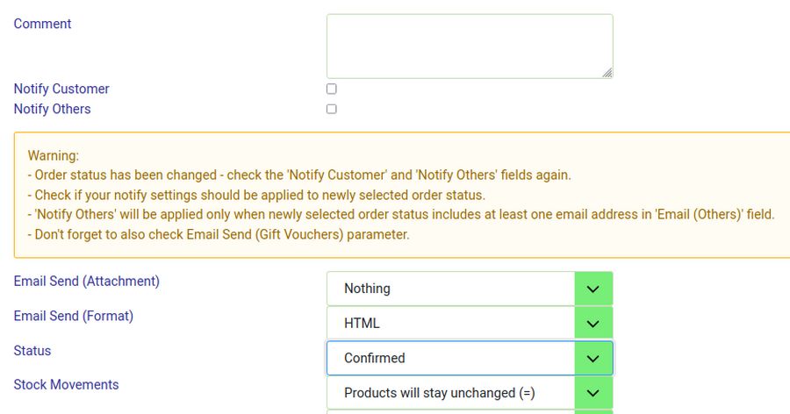Click the Email Send (Attachment) label

pos(86,282)
